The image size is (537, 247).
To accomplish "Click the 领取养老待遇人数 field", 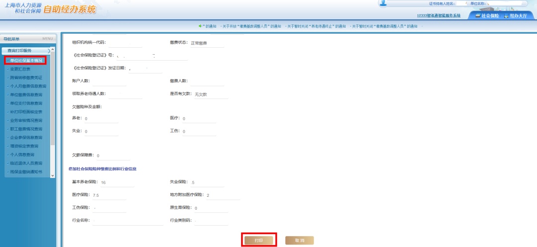I will (125, 94).
